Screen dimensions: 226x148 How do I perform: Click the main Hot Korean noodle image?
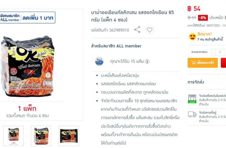point(28,66)
